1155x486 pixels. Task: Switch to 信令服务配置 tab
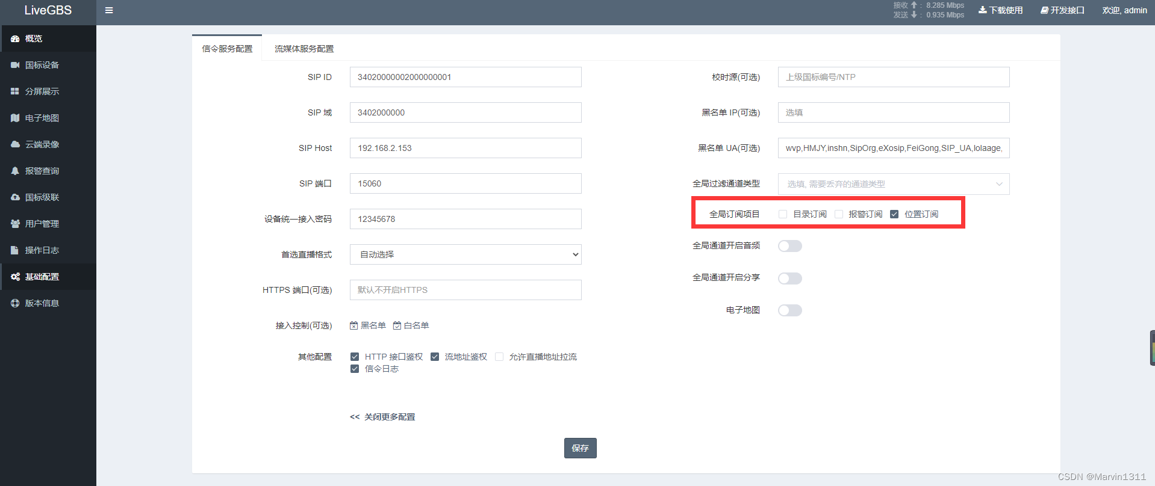(x=227, y=49)
